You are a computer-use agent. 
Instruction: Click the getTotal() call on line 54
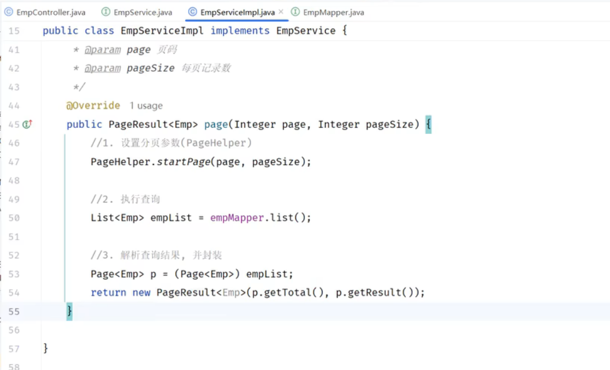click(294, 293)
